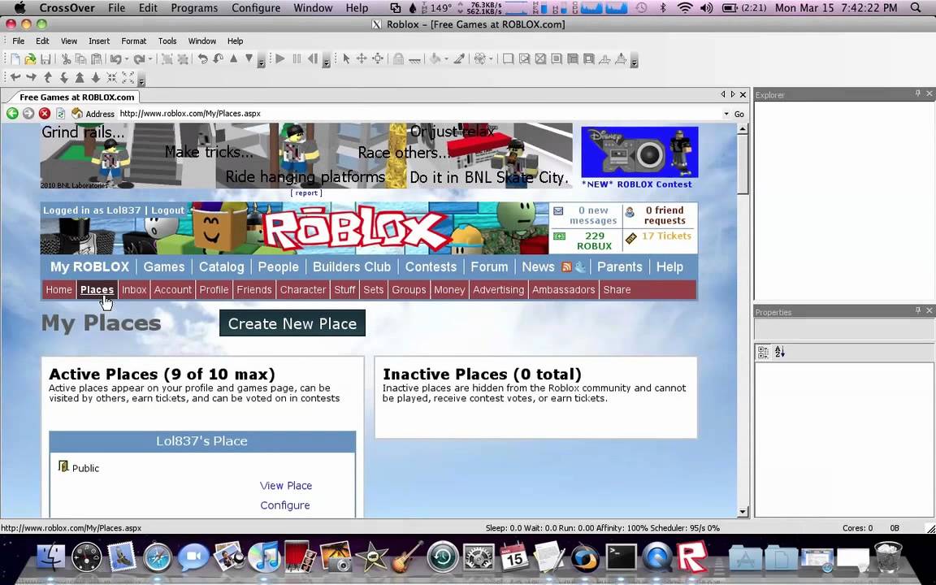
Task: Select the Paint bucket fill tool
Action: coord(435,59)
